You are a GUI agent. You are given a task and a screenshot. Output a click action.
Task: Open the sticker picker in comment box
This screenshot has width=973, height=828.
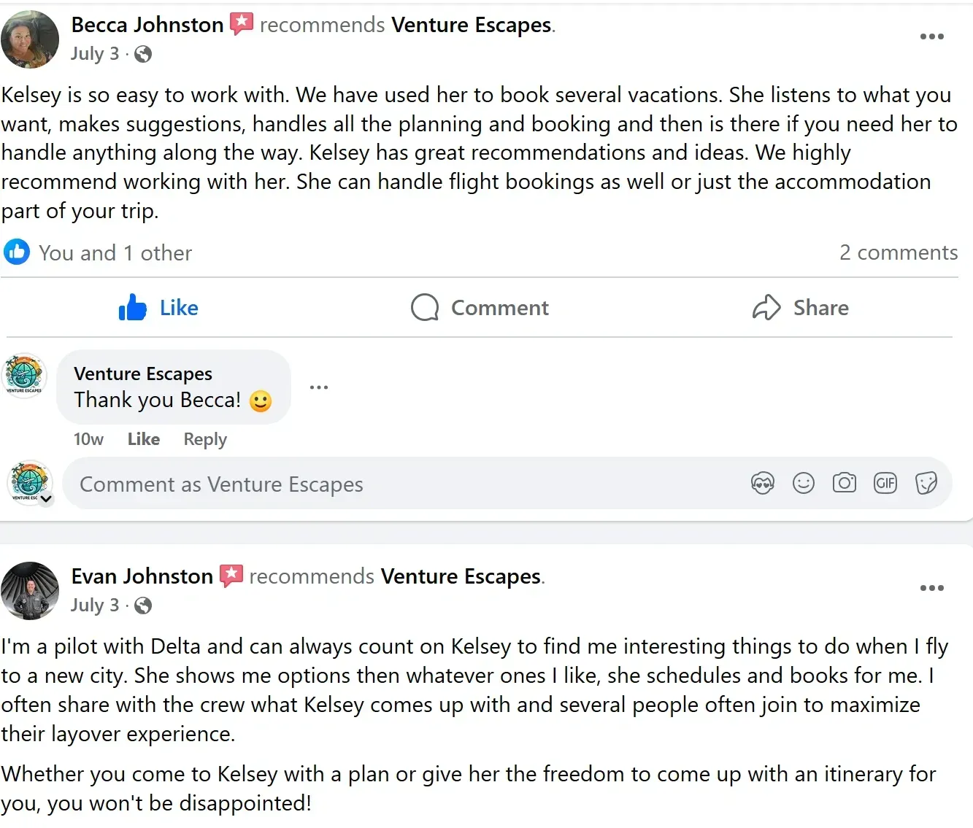click(926, 483)
